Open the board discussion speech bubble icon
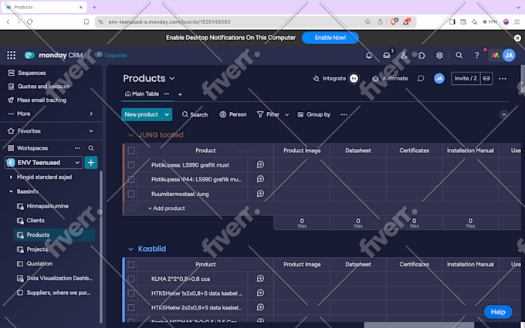The height and width of the screenshot is (328, 525). (x=421, y=78)
